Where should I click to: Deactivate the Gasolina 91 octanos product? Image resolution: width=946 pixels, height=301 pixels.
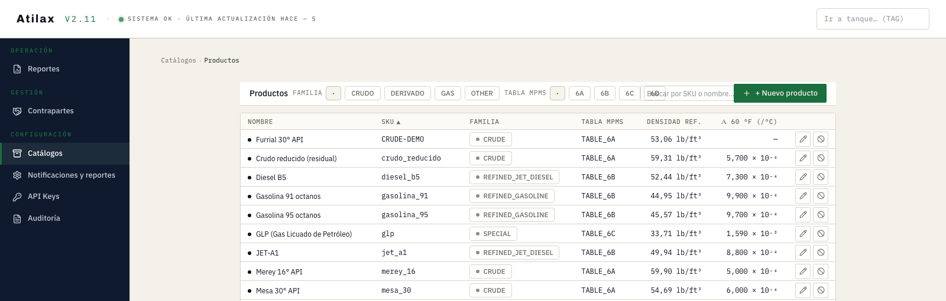(x=821, y=196)
